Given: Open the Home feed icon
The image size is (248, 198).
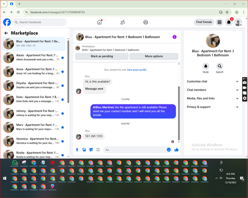Looking at the screenshot, I should 99,22.
